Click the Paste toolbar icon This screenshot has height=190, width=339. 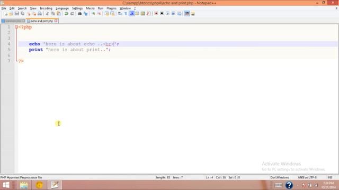(x=59, y=14)
